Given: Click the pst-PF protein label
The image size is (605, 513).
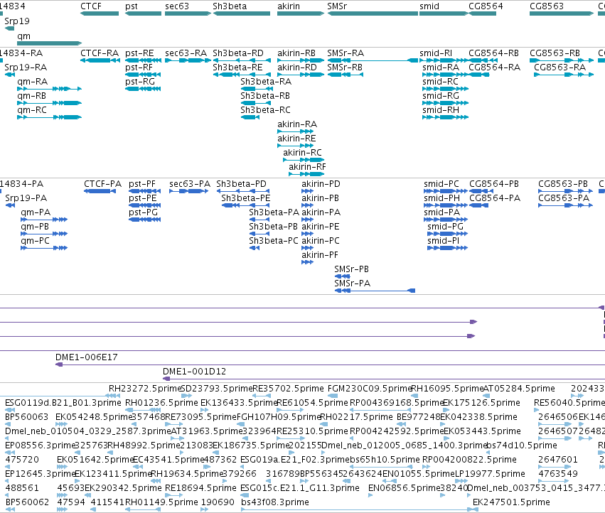Looking at the screenshot, I should [142, 184].
